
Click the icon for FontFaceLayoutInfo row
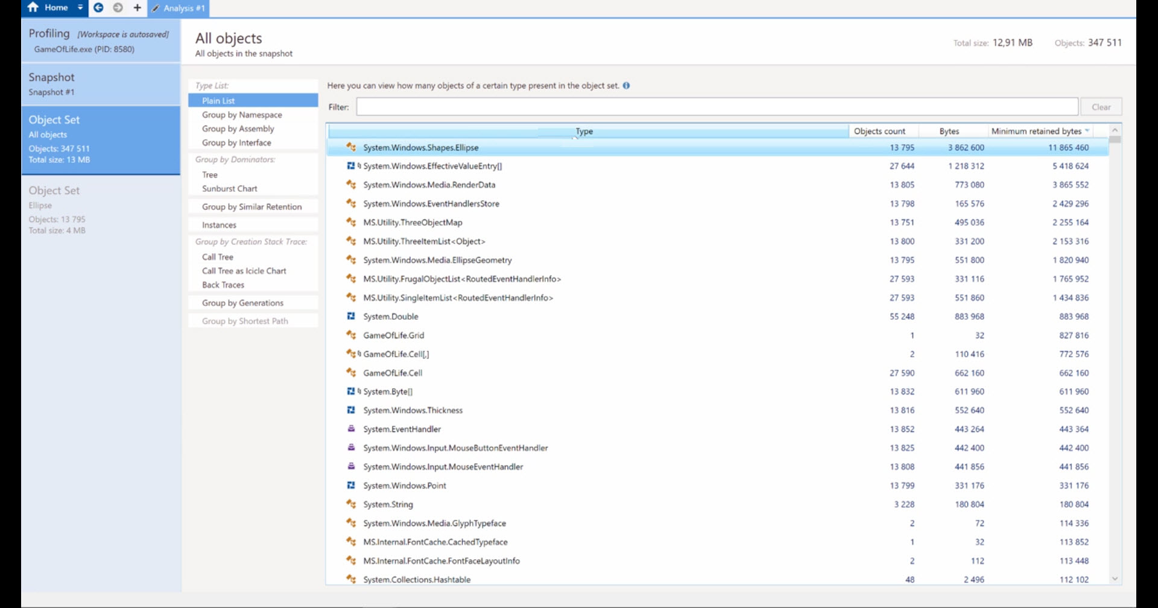[x=351, y=560]
